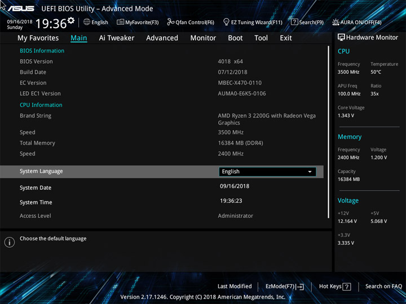Select the System Date value 09/16/2018
The width and height of the screenshot is (406, 304).
235,186
